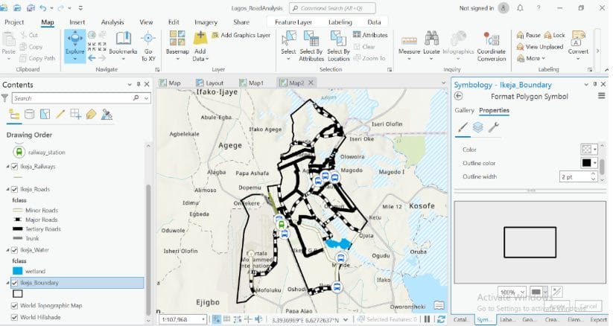The image size is (613, 326).
Task: Uncheck the Ikeja_Boundary layer visibility
Action: pos(16,283)
